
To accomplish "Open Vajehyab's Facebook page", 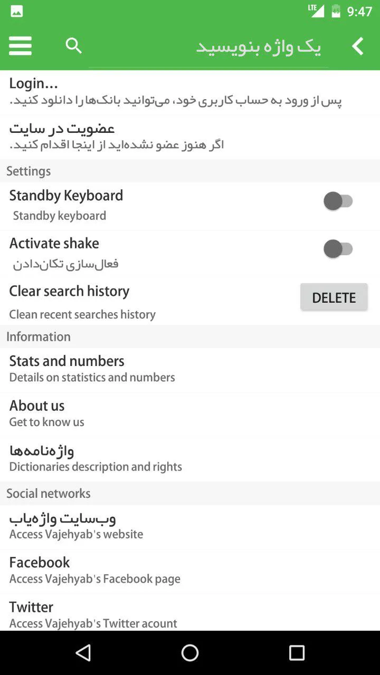I will tap(190, 571).
